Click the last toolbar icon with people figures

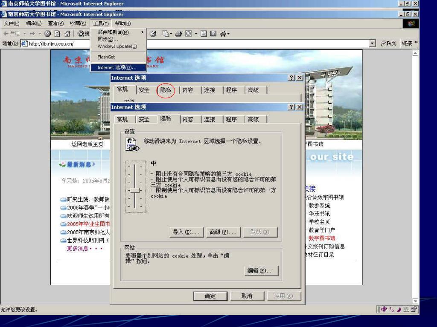223,34
